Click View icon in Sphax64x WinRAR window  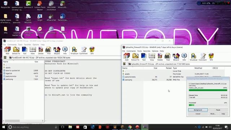[x=152, y=57]
